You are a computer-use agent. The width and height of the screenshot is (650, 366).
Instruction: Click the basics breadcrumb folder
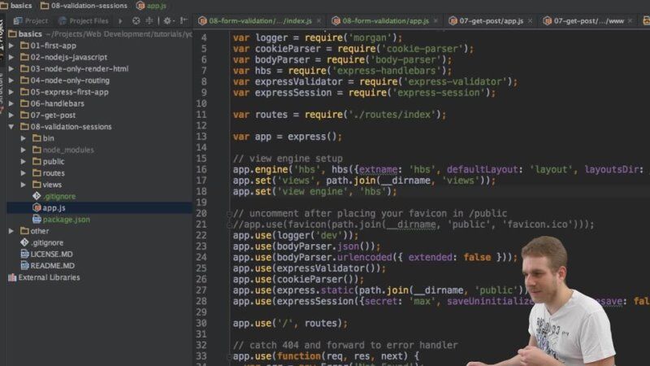[x=16, y=6]
